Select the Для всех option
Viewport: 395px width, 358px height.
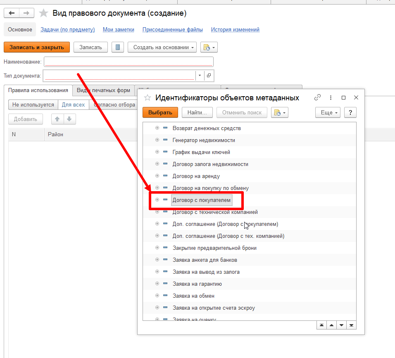click(73, 105)
